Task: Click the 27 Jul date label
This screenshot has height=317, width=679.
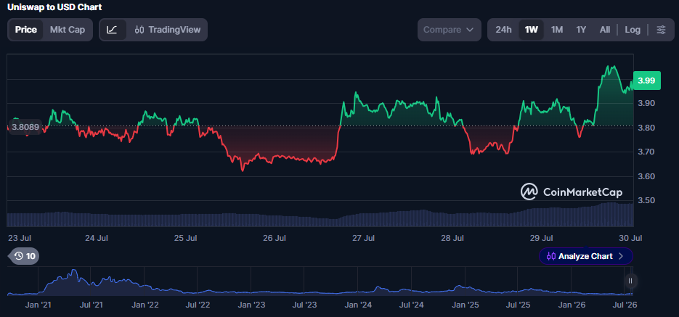Action: 363,238
